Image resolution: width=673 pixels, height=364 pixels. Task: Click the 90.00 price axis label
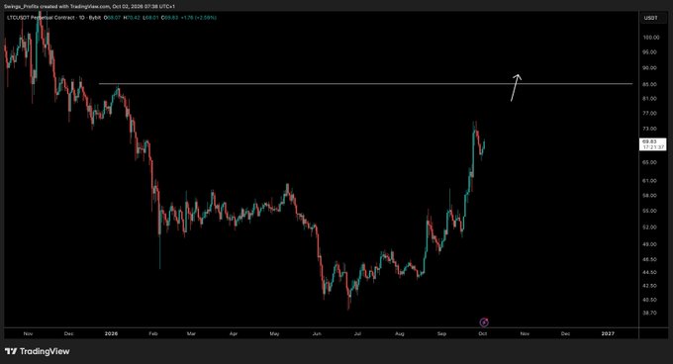pyautogui.click(x=650, y=67)
